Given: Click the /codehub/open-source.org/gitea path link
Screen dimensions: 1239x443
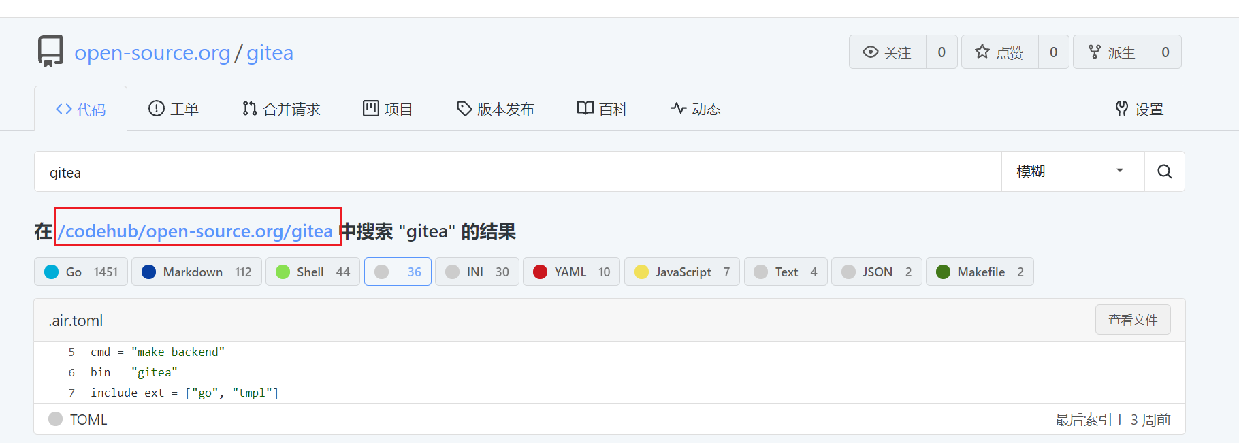Looking at the screenshot, I should coord(195,231).
